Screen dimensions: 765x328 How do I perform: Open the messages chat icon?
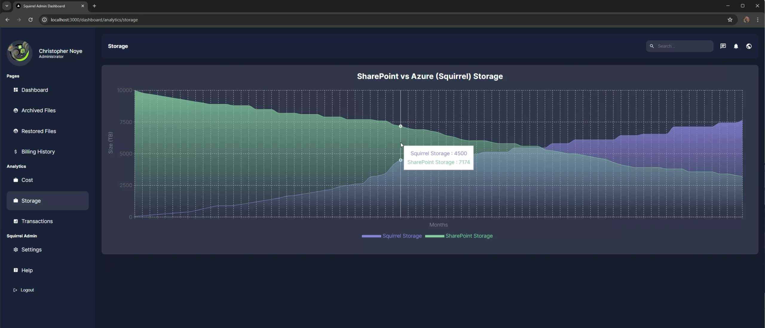point(723,46)
